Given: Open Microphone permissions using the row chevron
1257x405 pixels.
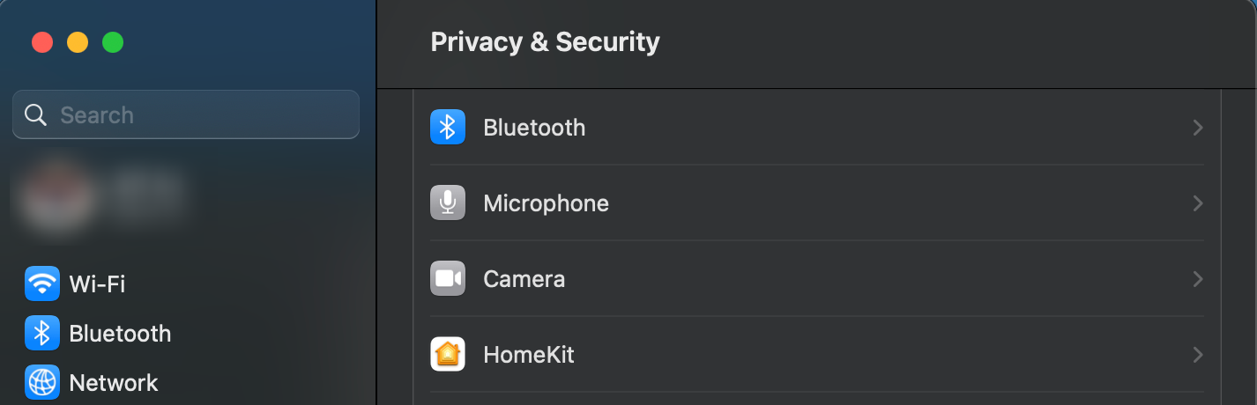Looking at the screenshot, I should coord(1197,203).
